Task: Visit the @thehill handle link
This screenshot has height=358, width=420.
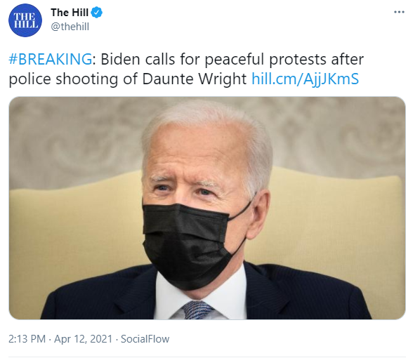Action: pyautogui.click(x=70, y=27)
